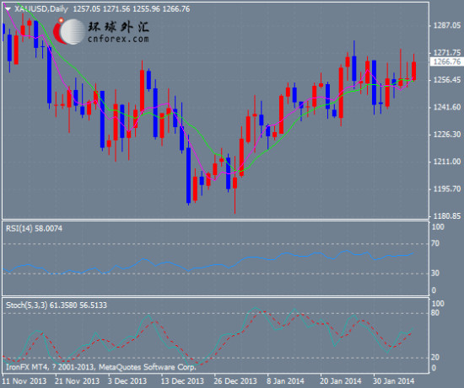
Task: Click the 1287.05 price scale label
Action: tap(447, 25)
